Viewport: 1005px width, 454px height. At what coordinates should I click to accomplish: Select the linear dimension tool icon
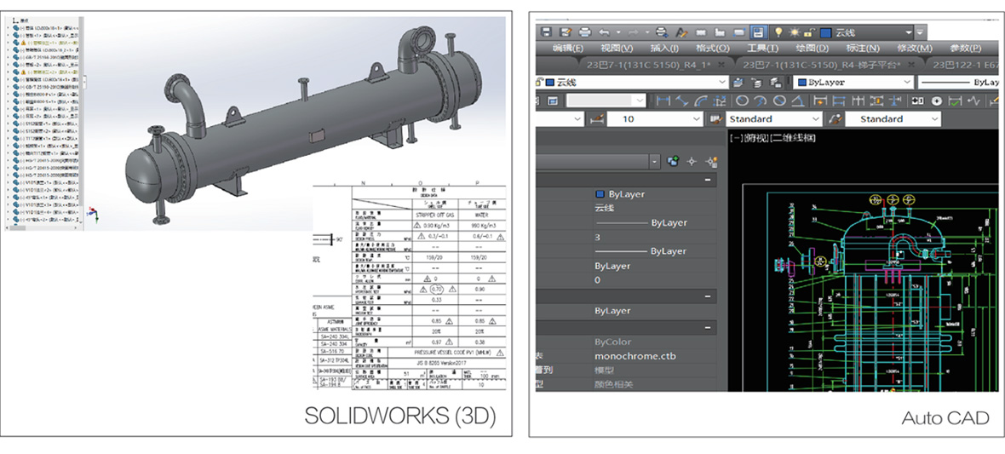tap(663, 101)
